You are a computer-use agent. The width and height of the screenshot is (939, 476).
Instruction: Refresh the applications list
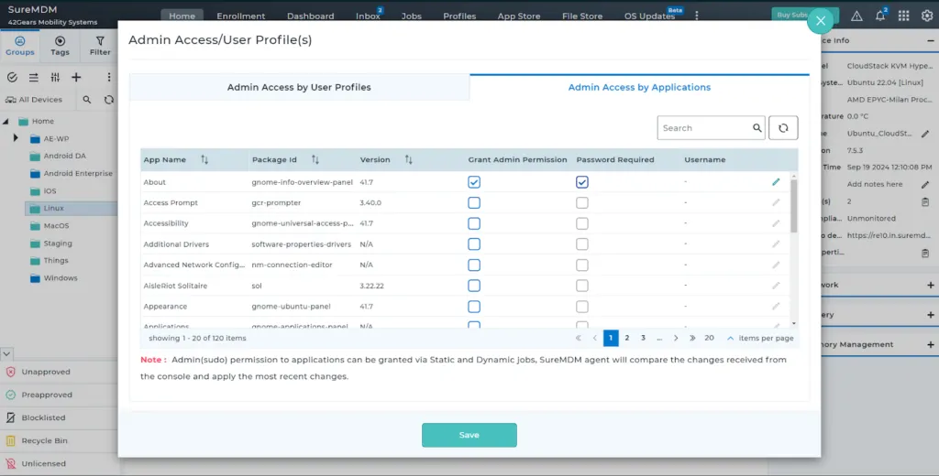pos(783,128)
